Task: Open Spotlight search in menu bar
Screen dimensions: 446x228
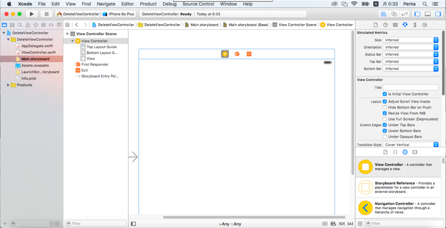Action: (x=425, y=4)
